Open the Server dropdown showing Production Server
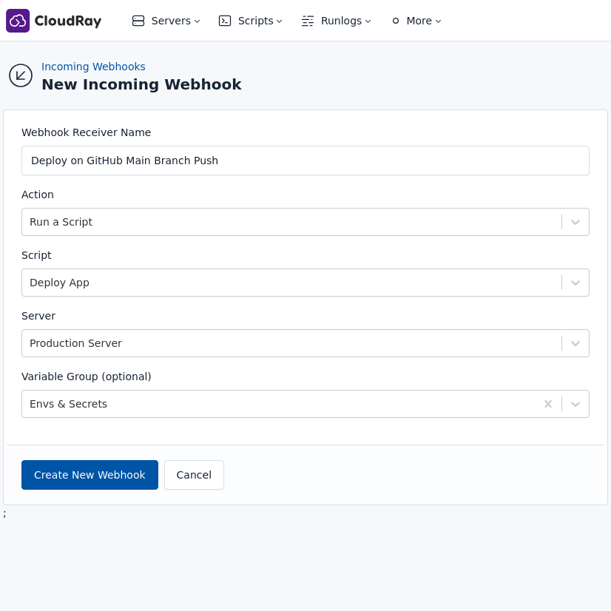 click(x=575, y=343)
